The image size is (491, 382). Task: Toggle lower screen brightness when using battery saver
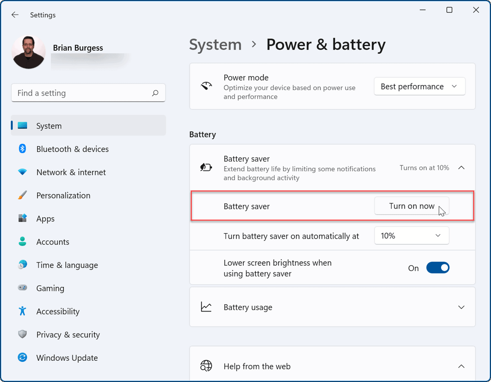pos(438,268)
